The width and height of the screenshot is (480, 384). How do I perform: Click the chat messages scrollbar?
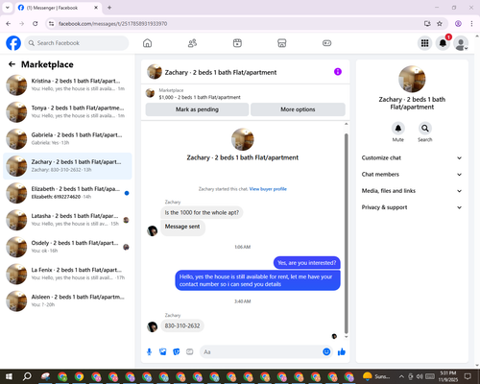click(346, 233)
